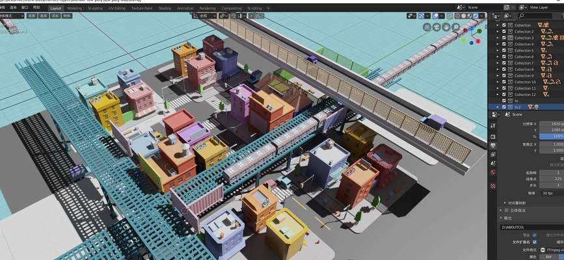Open the Texture properties checker icon
Screen dimensions: 564x260
click(493, 186)
